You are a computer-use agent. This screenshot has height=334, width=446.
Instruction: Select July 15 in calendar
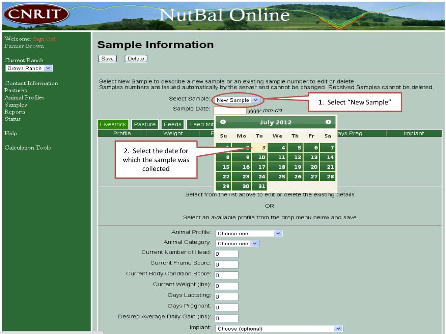(x=223, y=167)
